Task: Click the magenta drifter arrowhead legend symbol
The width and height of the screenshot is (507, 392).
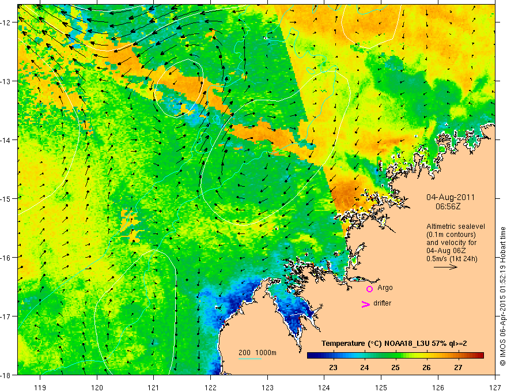Action: click(x=365, y=304)
